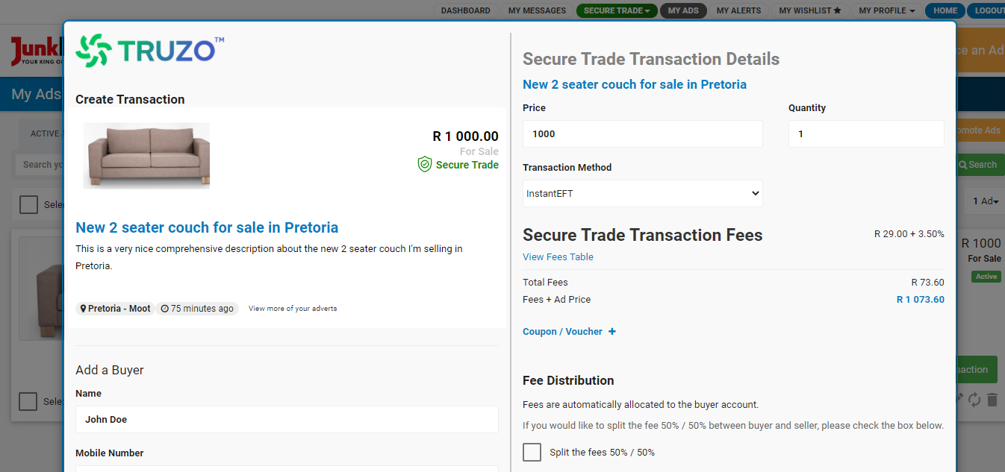Switch to the Dashboard menu item
This screenshot has width=1005, height=472.
click(x=465, y=10)
